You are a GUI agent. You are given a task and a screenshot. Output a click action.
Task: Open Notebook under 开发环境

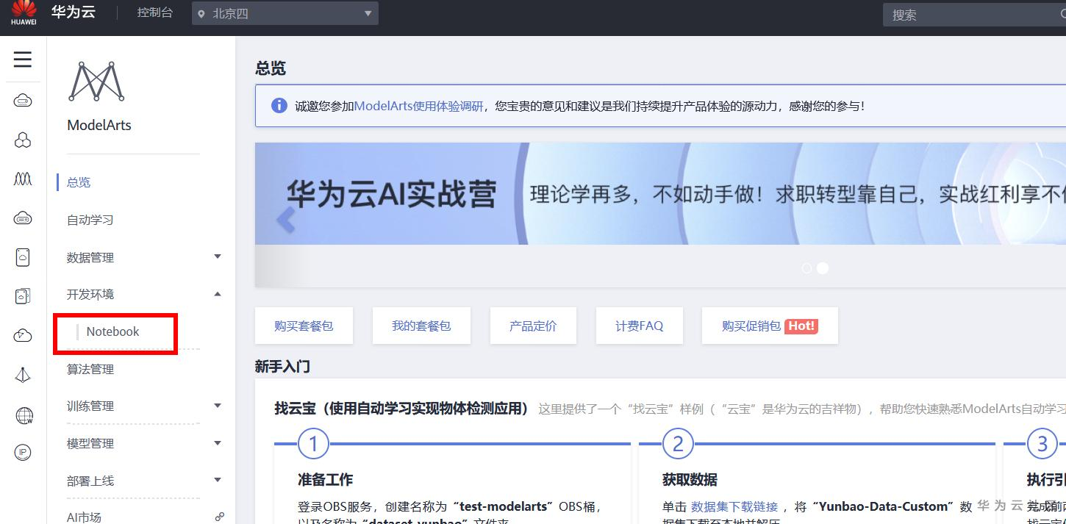112,331
